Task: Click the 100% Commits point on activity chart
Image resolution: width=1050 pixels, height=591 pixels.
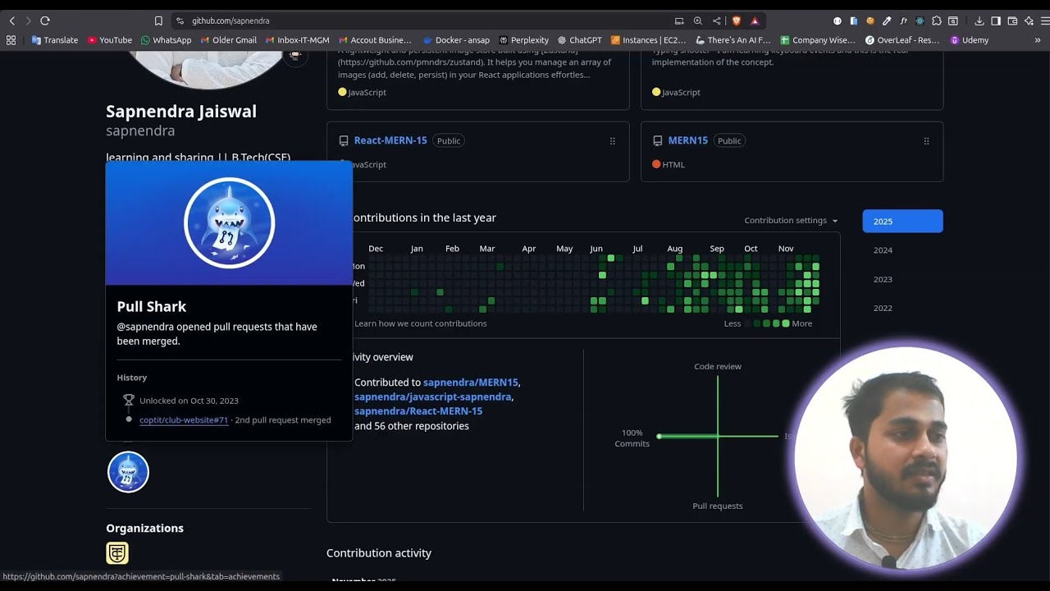Action: point(659,436)
